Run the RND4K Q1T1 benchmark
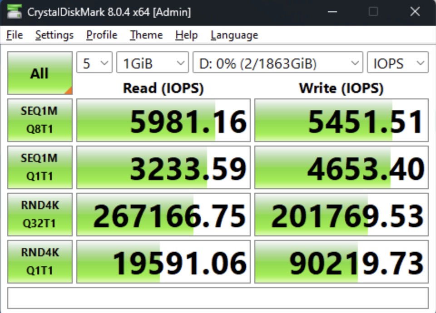The image size is (436, 313). tap(40, 262)
